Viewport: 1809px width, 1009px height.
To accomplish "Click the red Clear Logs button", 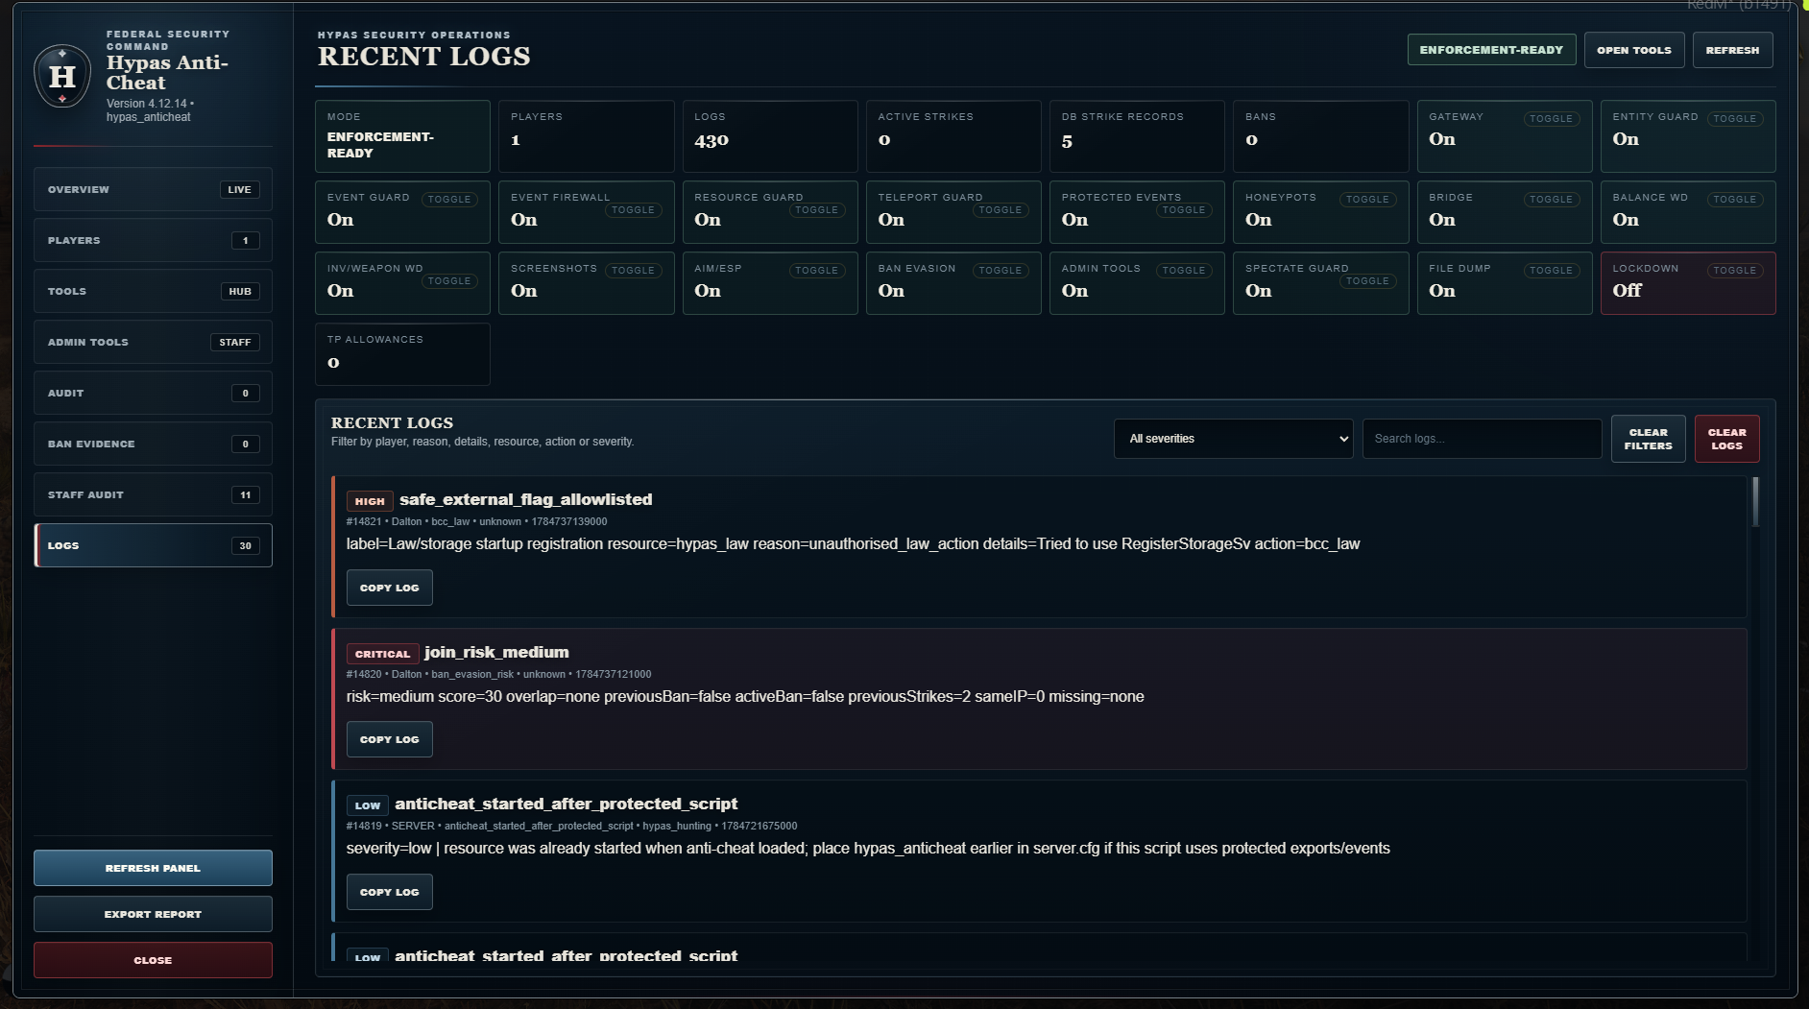I will 1726,439.
